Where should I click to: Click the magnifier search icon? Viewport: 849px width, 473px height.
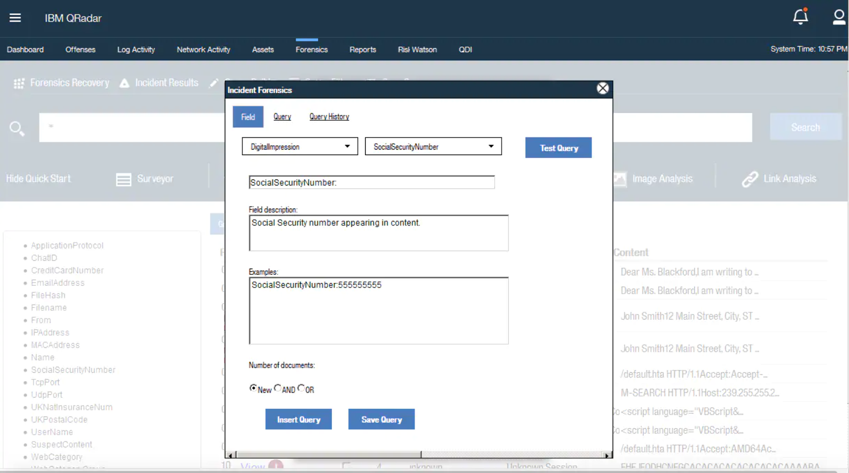[x=17, y=128]
